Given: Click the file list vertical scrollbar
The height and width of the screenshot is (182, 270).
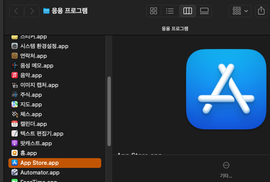Looking at the screenshot, I should pyautogui.click(x=109, y=111).
